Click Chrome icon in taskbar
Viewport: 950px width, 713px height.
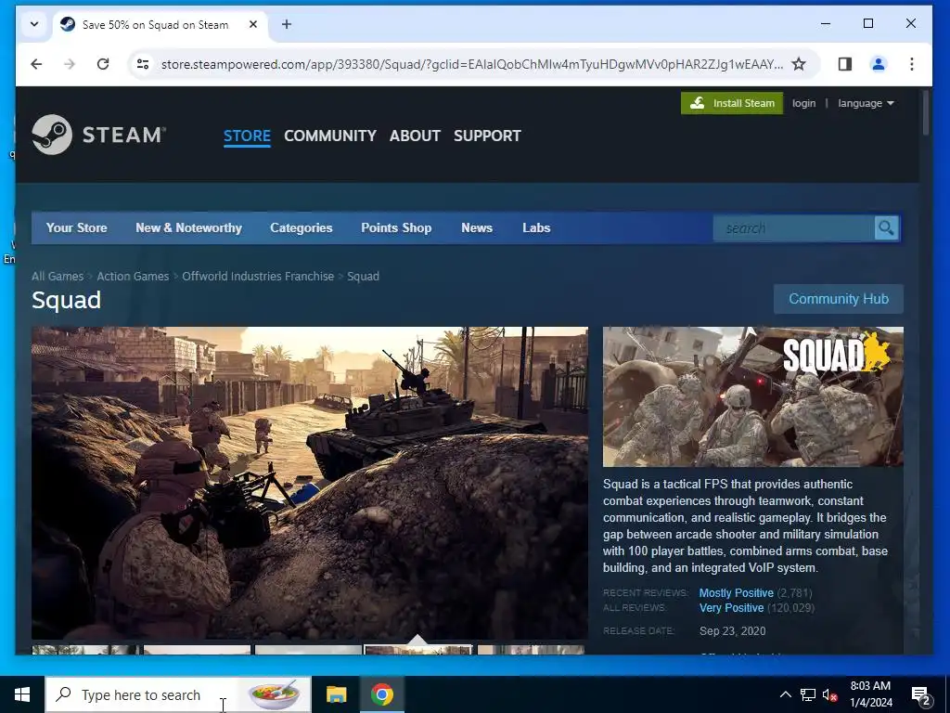(381, 694)
